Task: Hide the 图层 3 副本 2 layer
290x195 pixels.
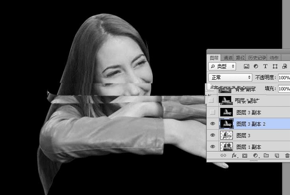Action: (x=213, y=124)
